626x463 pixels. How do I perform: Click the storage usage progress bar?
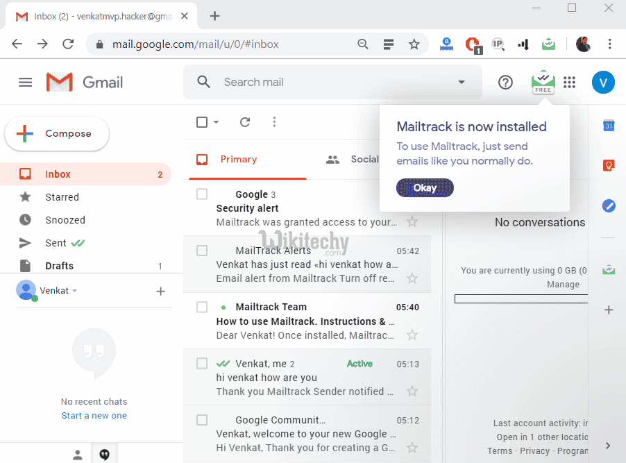click(x=521, y=298)
